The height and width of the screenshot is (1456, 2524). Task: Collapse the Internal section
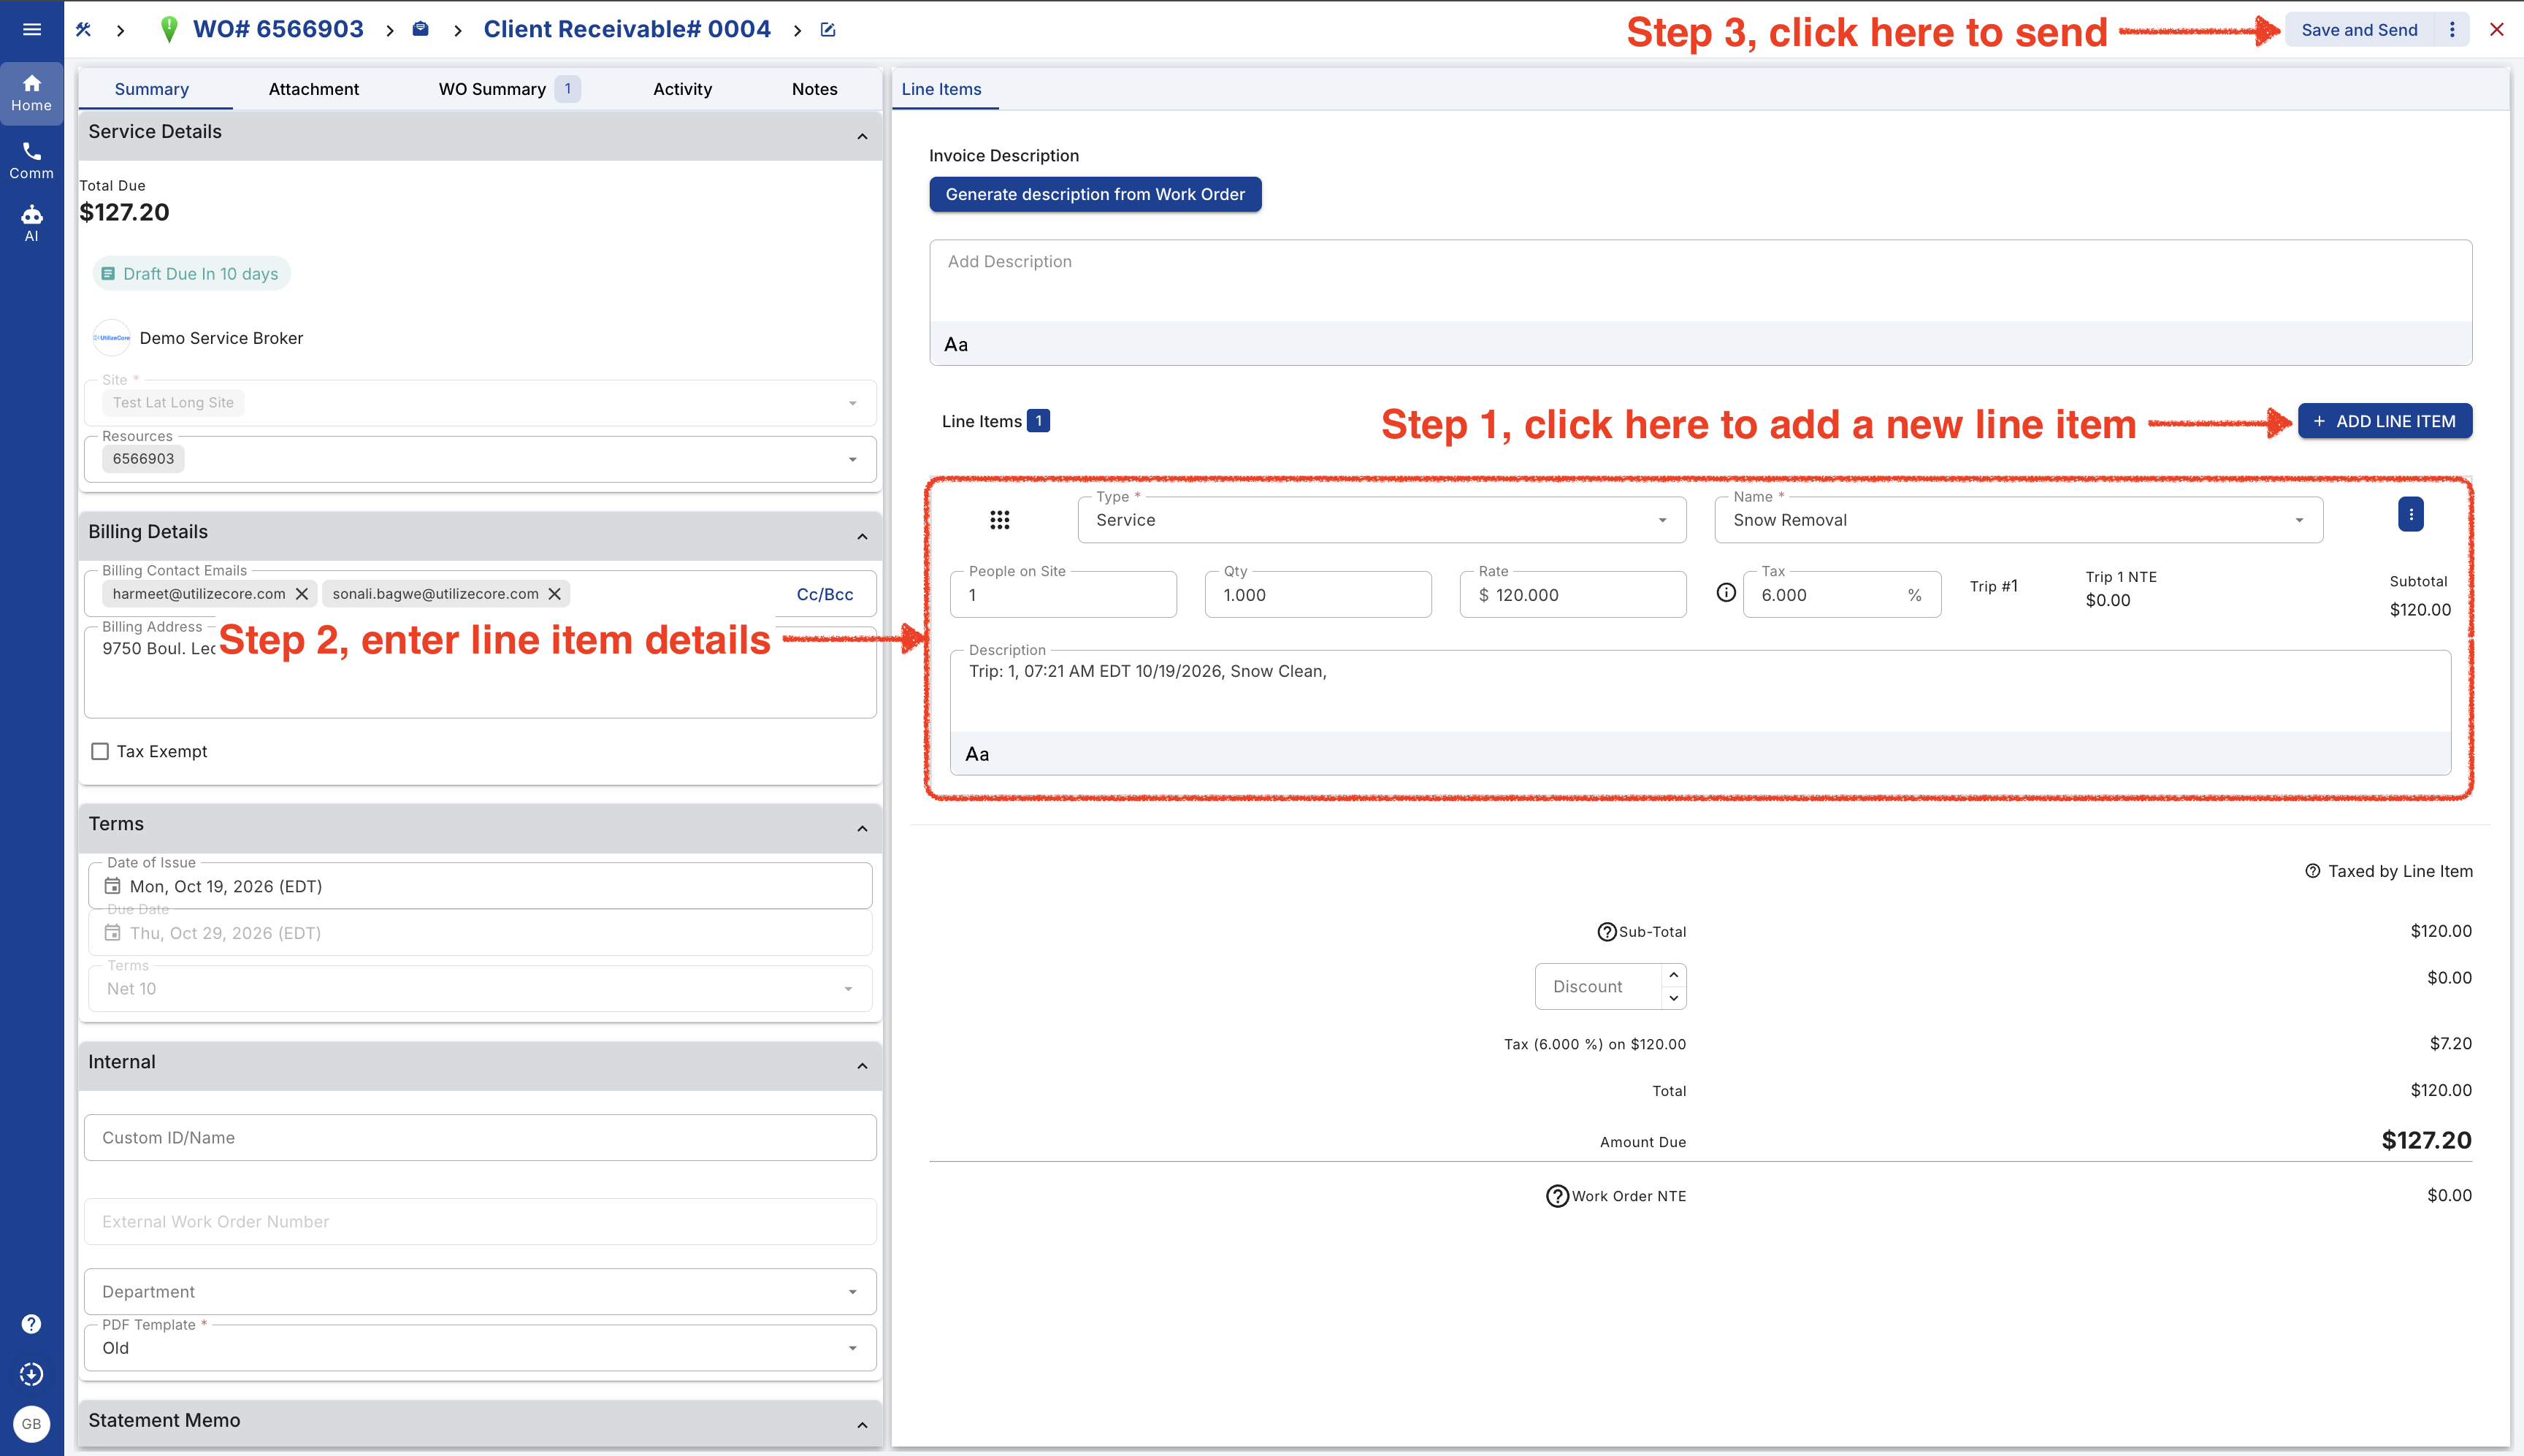862,1066
